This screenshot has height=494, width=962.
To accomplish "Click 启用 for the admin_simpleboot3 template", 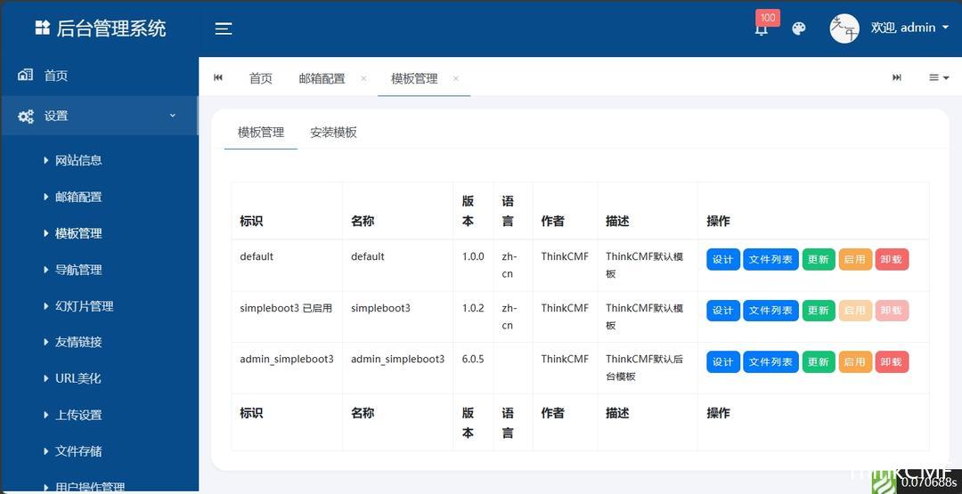I will tap(854, 362).
